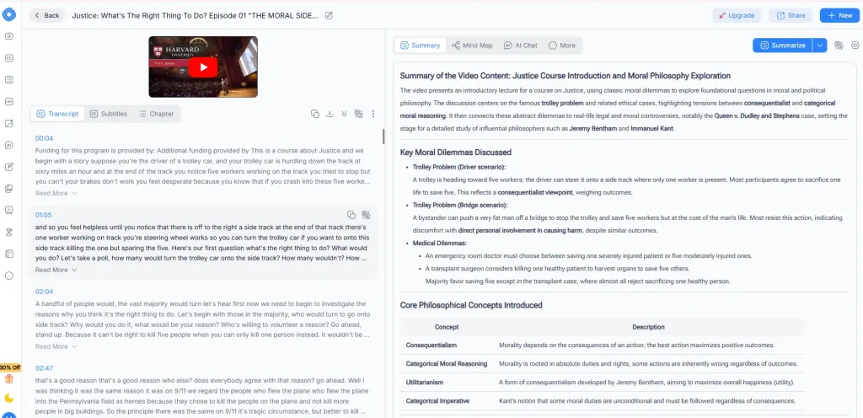Play the Harvard Justice video thumbnail
Screen dimensions: 863x418
click(x=203, y=67)
